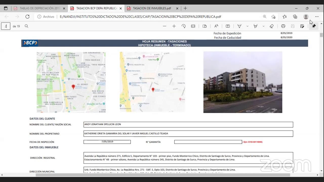Close the TASACION BCP DEPA REPUBLICA tab
The width and height of the screenshot is (324, 182).
121,8
